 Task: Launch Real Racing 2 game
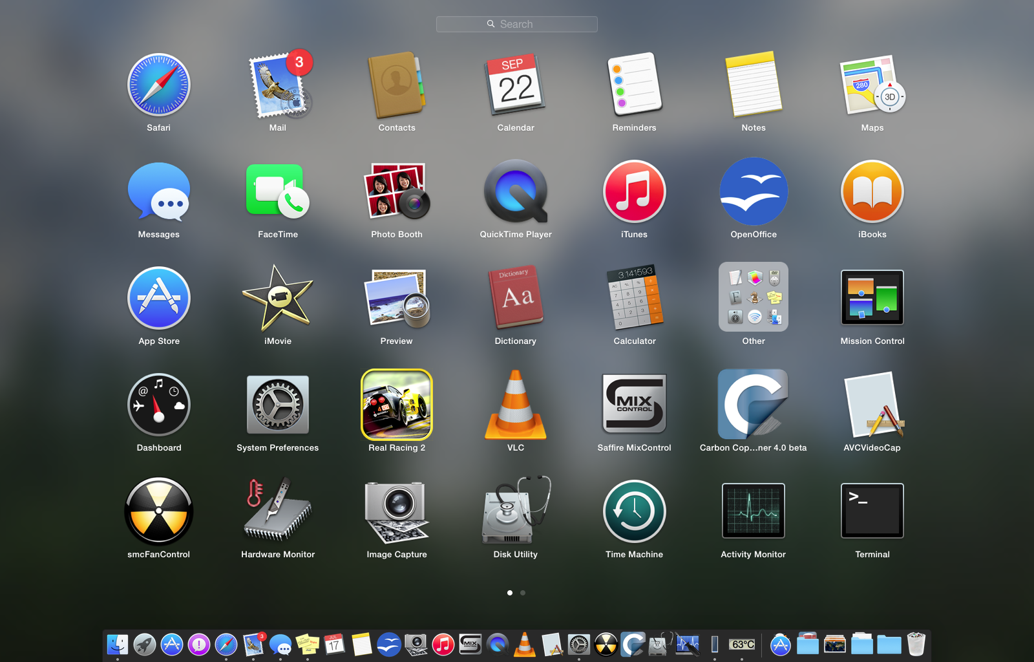[x=397, y=405]
